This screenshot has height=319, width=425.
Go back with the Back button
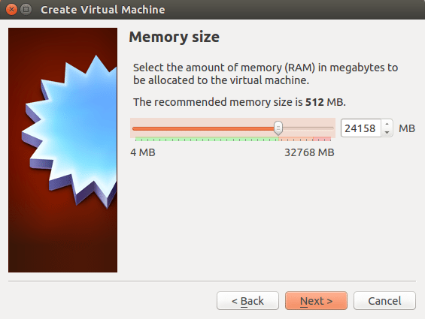pos(247,300)
